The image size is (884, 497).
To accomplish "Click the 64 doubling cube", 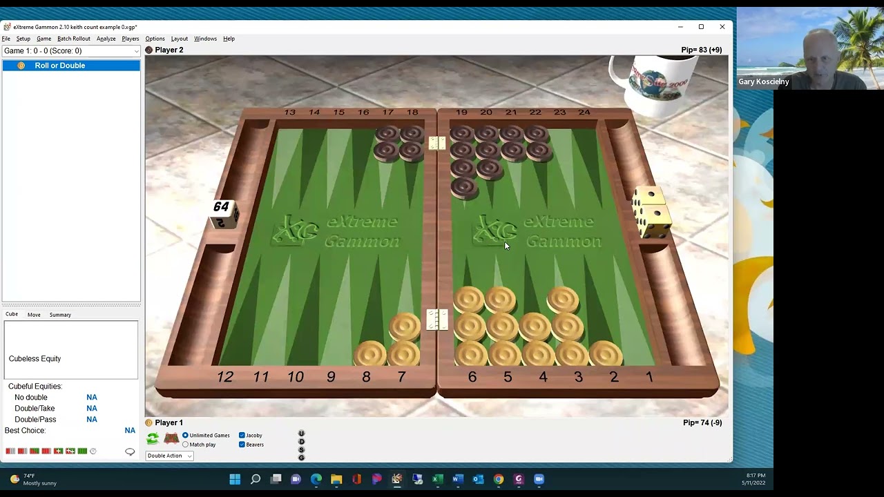I will 223,213.
